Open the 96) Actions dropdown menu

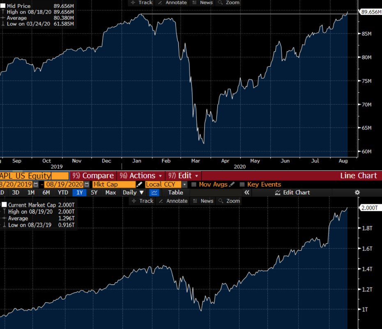141,175
